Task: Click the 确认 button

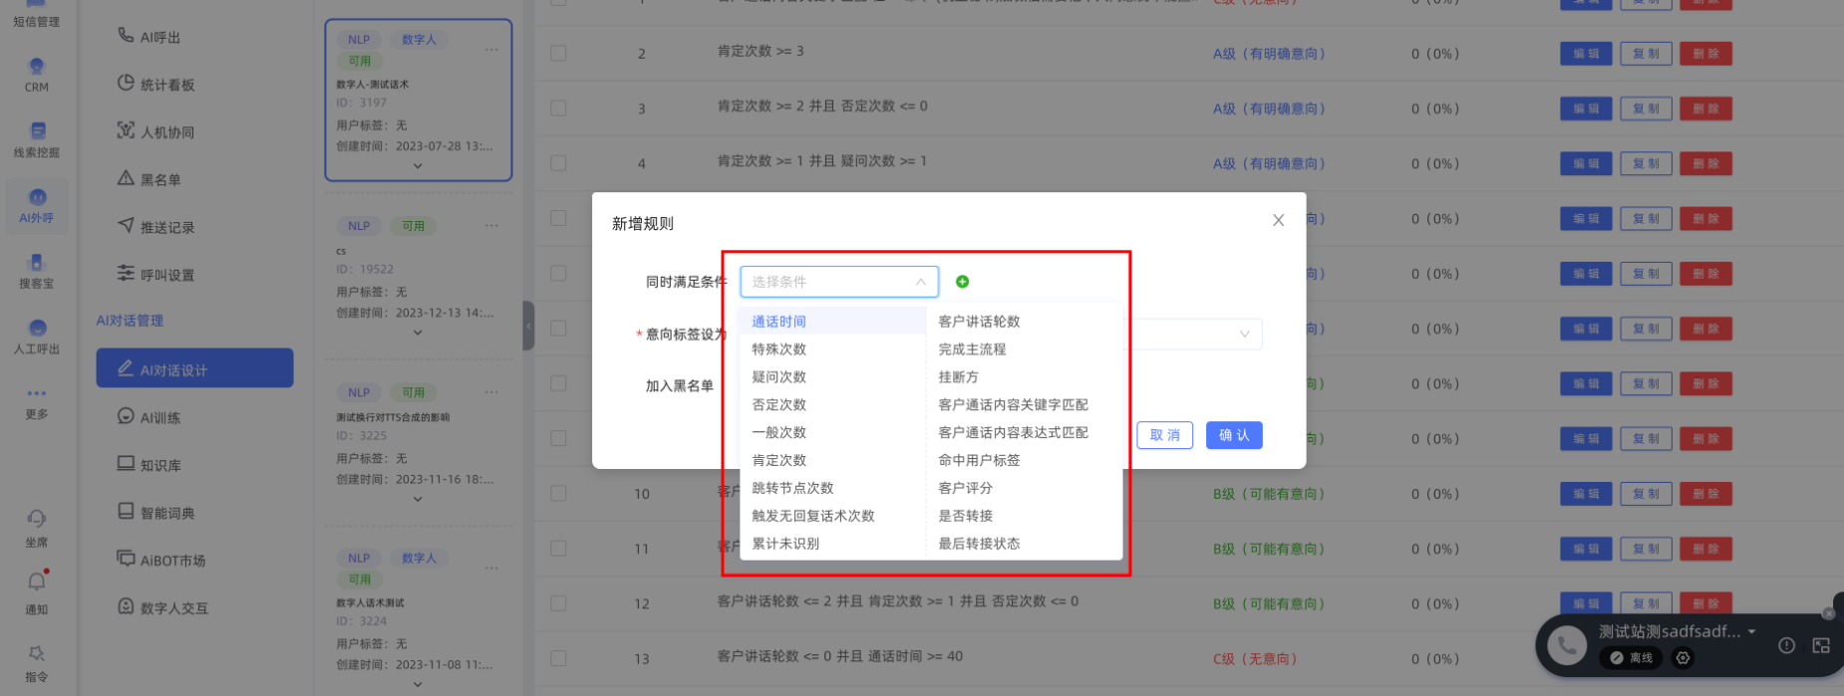Action: pyautogui.click(x=1234, y=435)
